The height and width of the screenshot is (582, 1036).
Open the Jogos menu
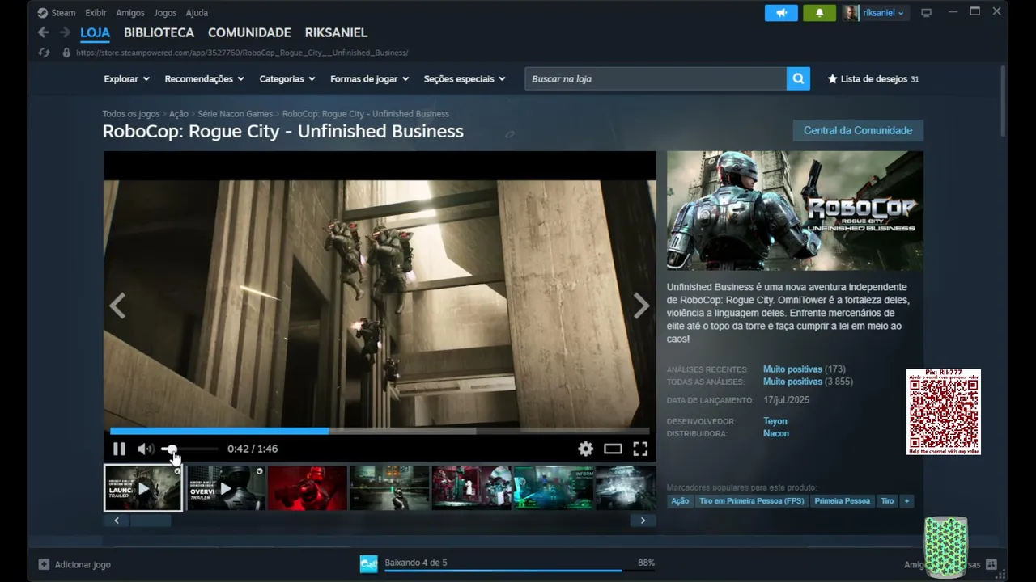tap(165, 13)
